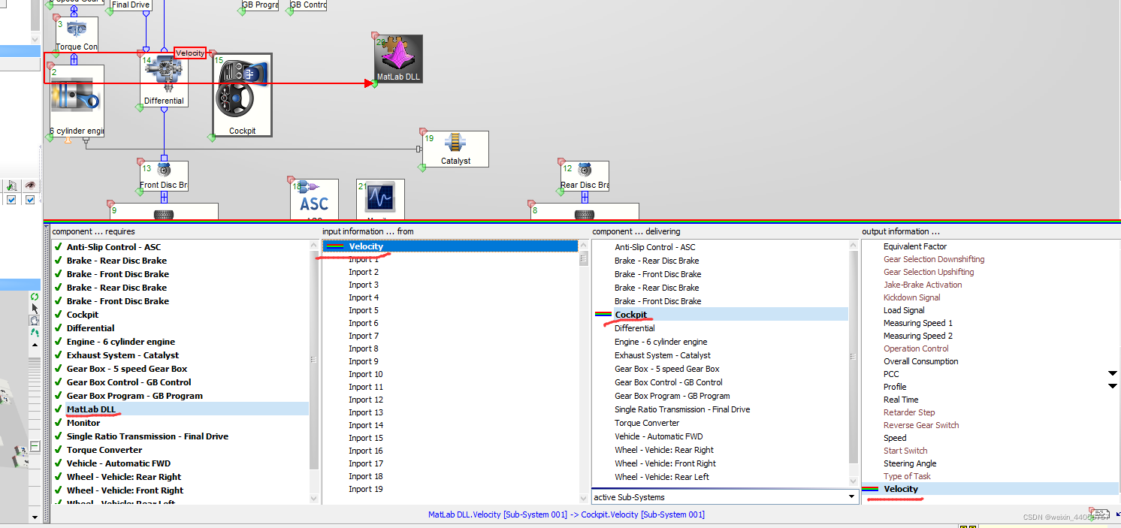Click the keyboard icon at bottom right

tap(1100, 513)
